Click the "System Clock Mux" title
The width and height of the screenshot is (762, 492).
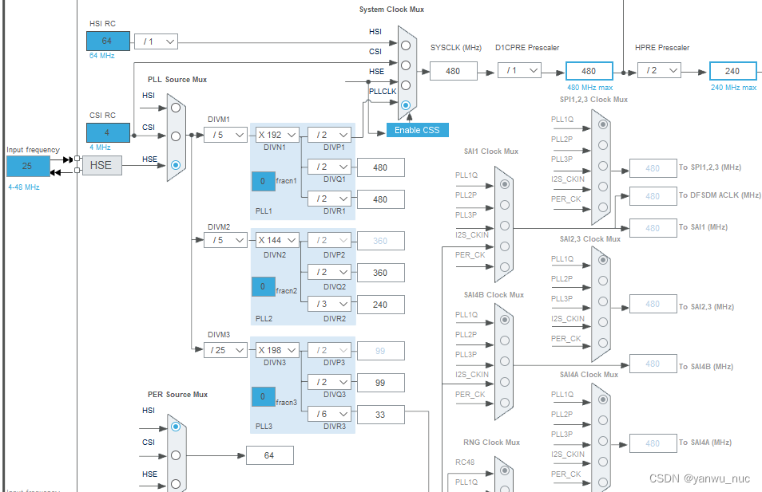391,10
